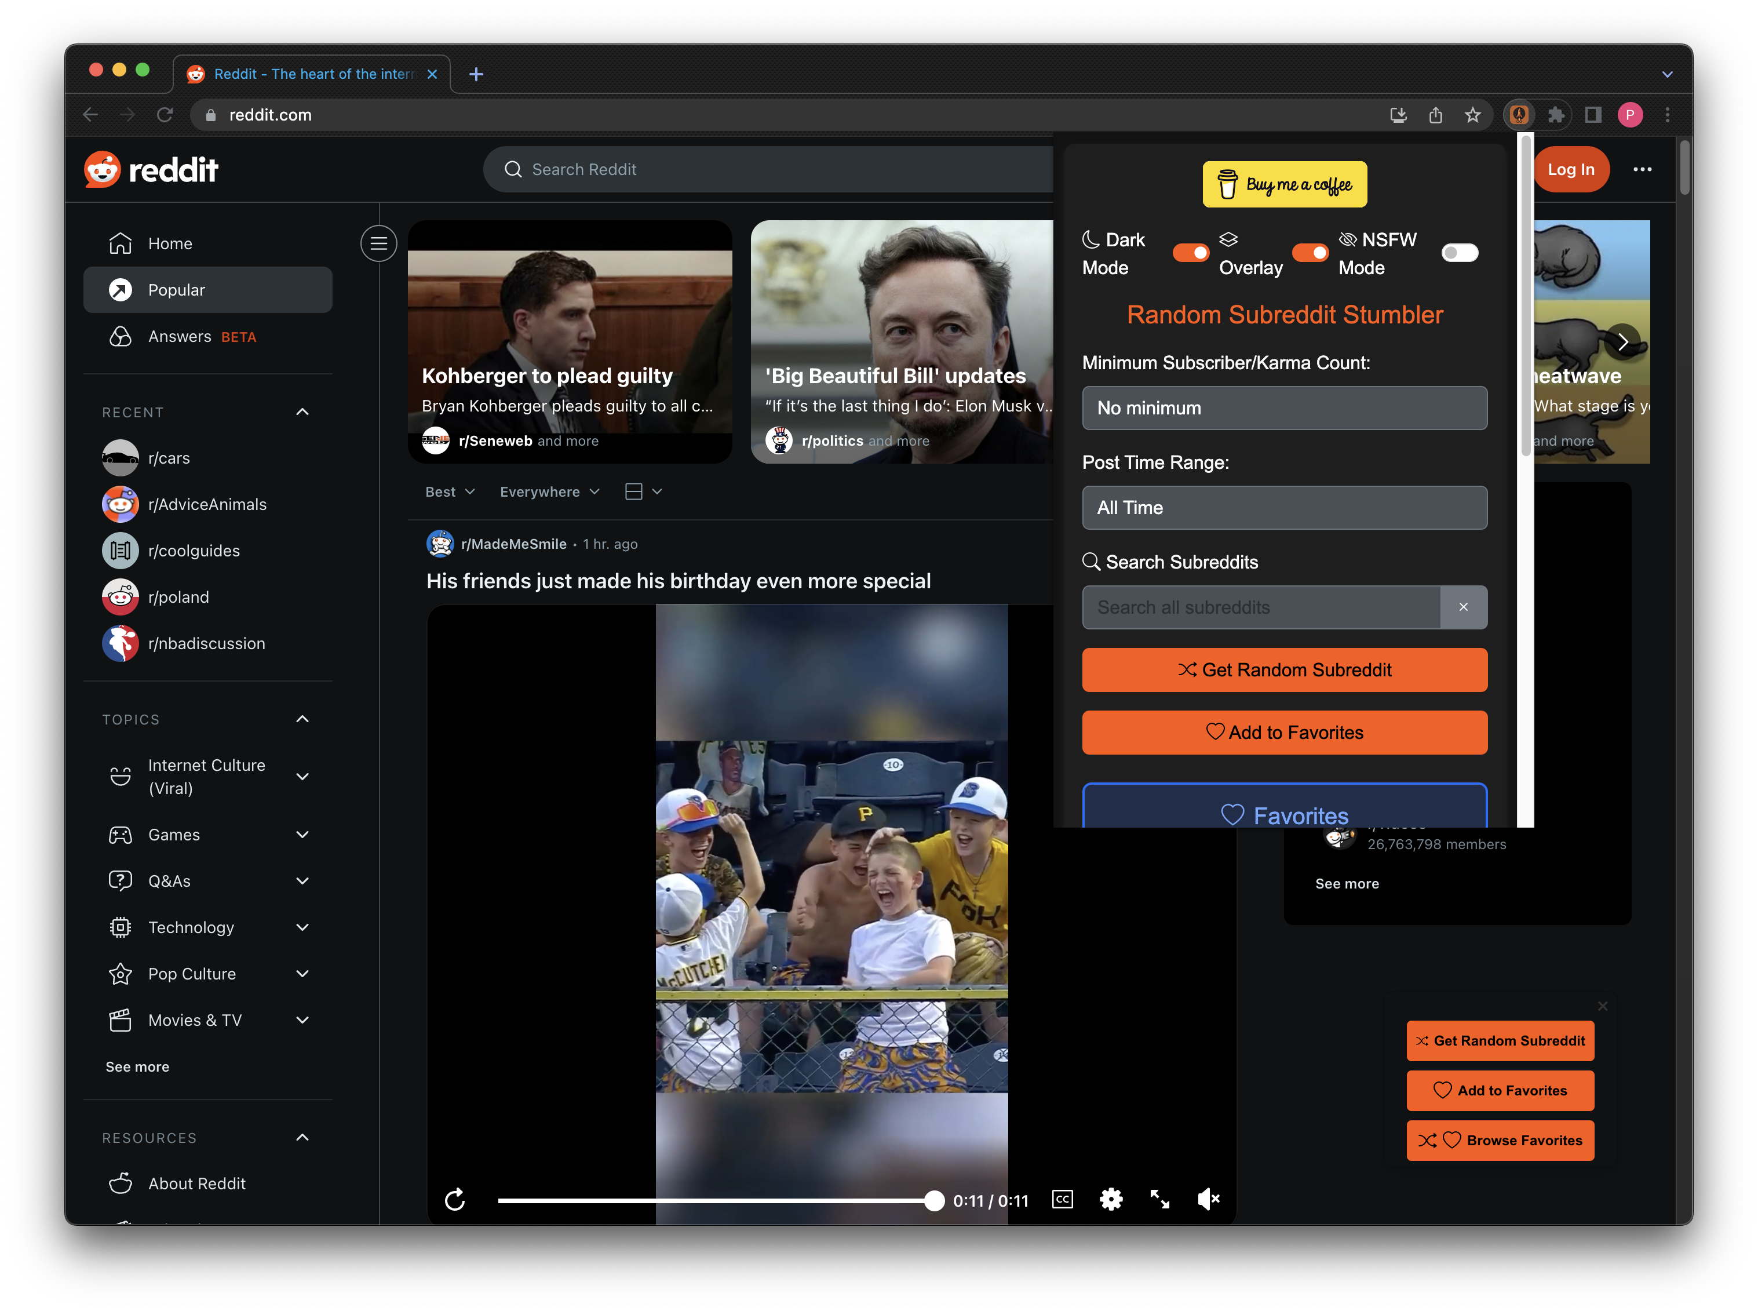Click overlay Add to Favorites button
The height and width of the screenshot is (1311, 1758).
tap(1500, 1090)
